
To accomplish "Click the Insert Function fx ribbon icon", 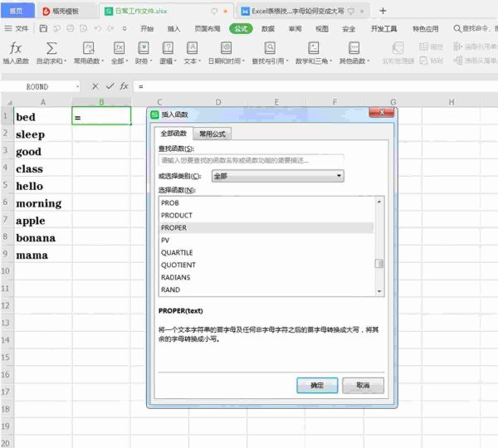I will 16,48.
